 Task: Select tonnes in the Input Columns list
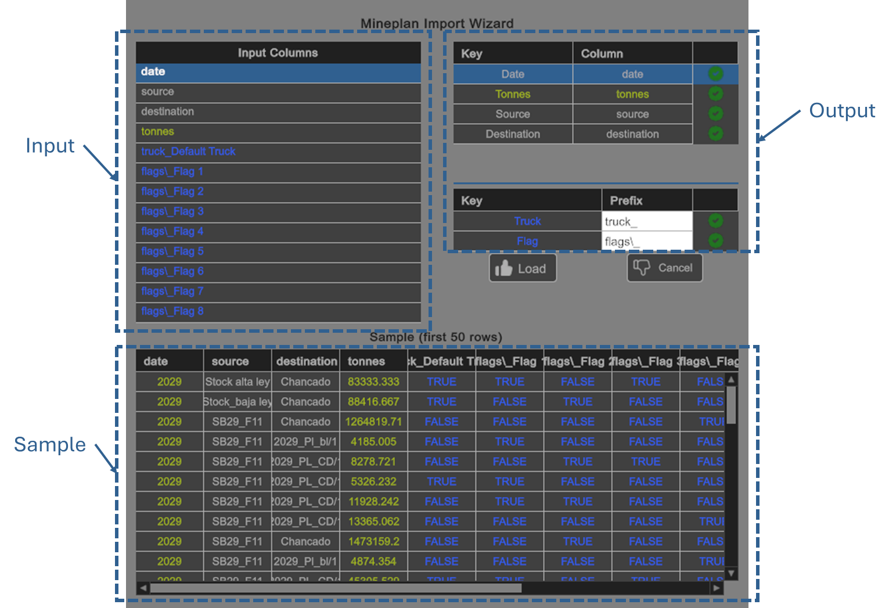pyautogui.click(x=278, y=132)
